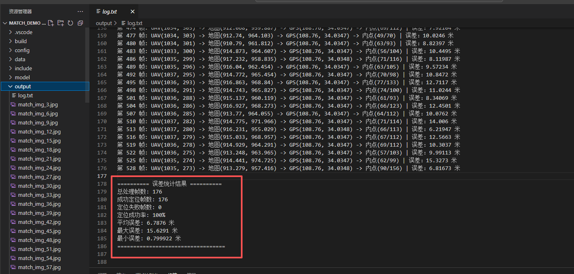The height and width of the screenshot is (274, 574).
Task: Close the log.txt editor tab
Action: 132,12
